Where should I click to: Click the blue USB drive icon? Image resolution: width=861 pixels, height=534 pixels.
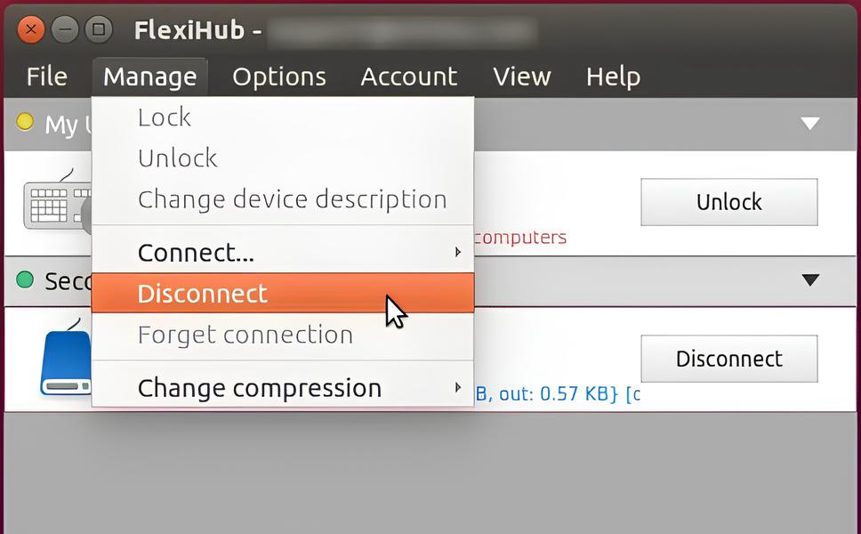[65, 360]
